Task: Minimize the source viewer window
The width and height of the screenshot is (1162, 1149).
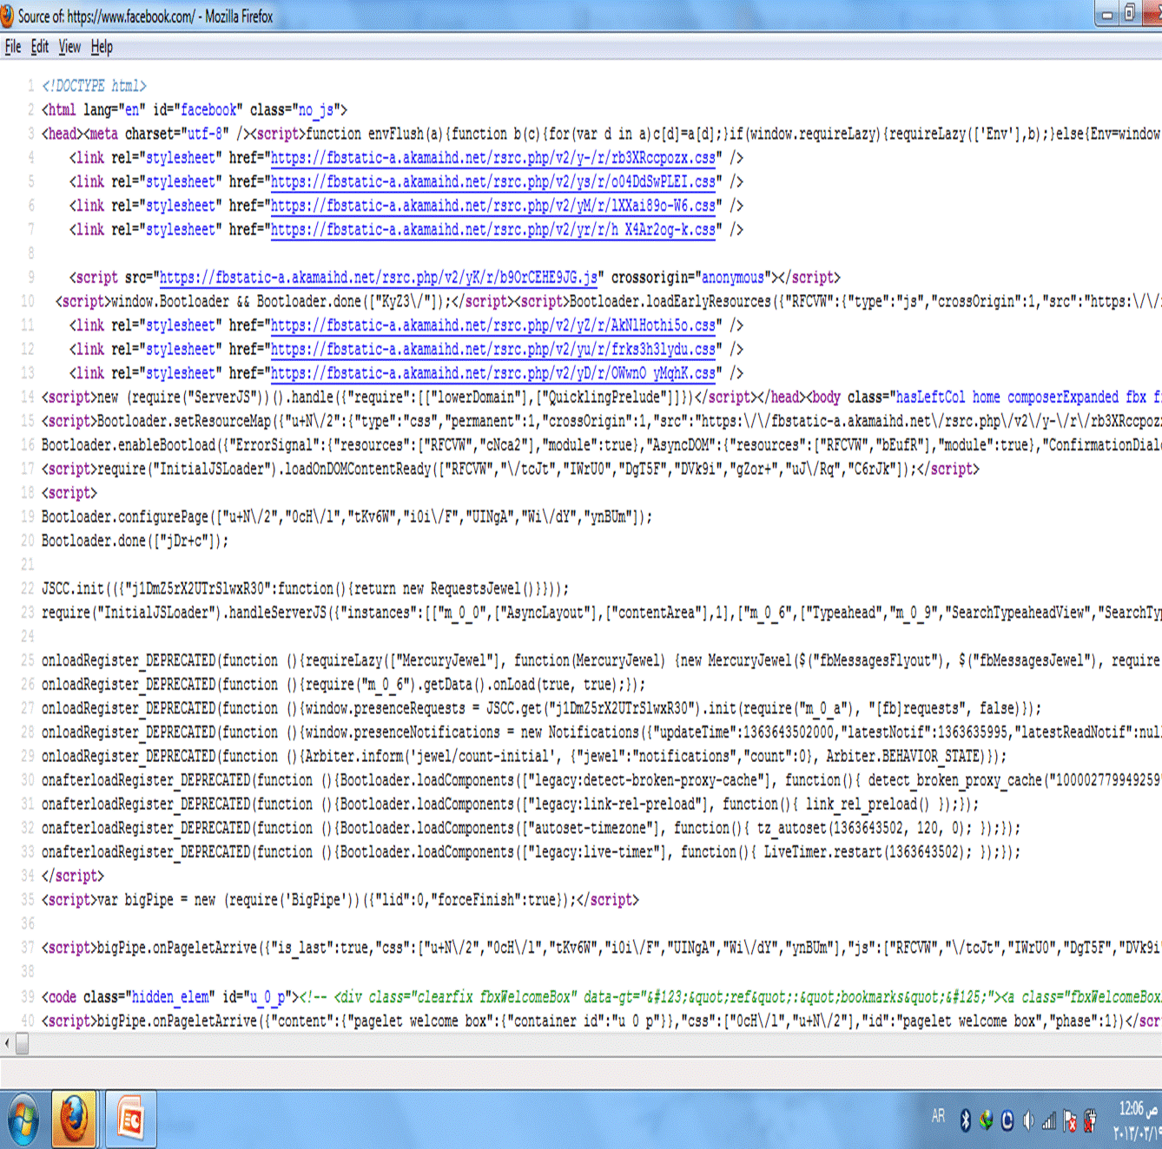Action: pyautogui.click(x=1107, y=14)
